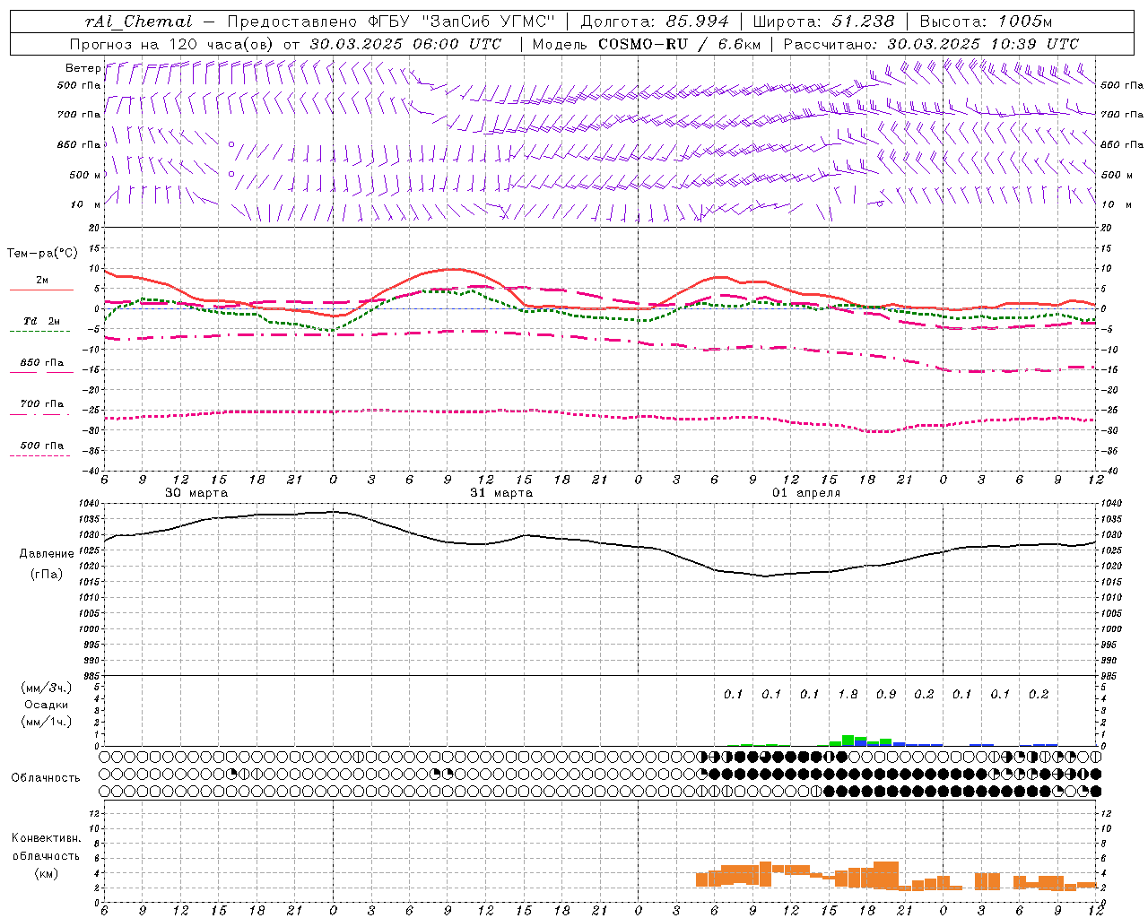The image size is (1148, 918).
Task: Click the 01 апреля date label
Action: [806, 493]
